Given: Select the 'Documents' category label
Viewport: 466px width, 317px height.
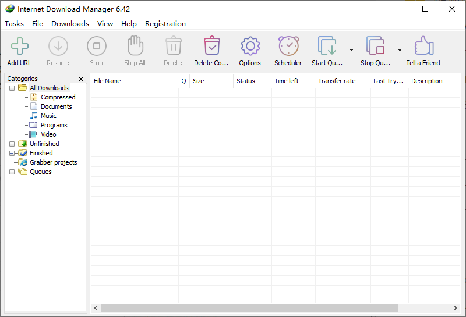Looking at the screenshot, I should (x=56, y=106).
